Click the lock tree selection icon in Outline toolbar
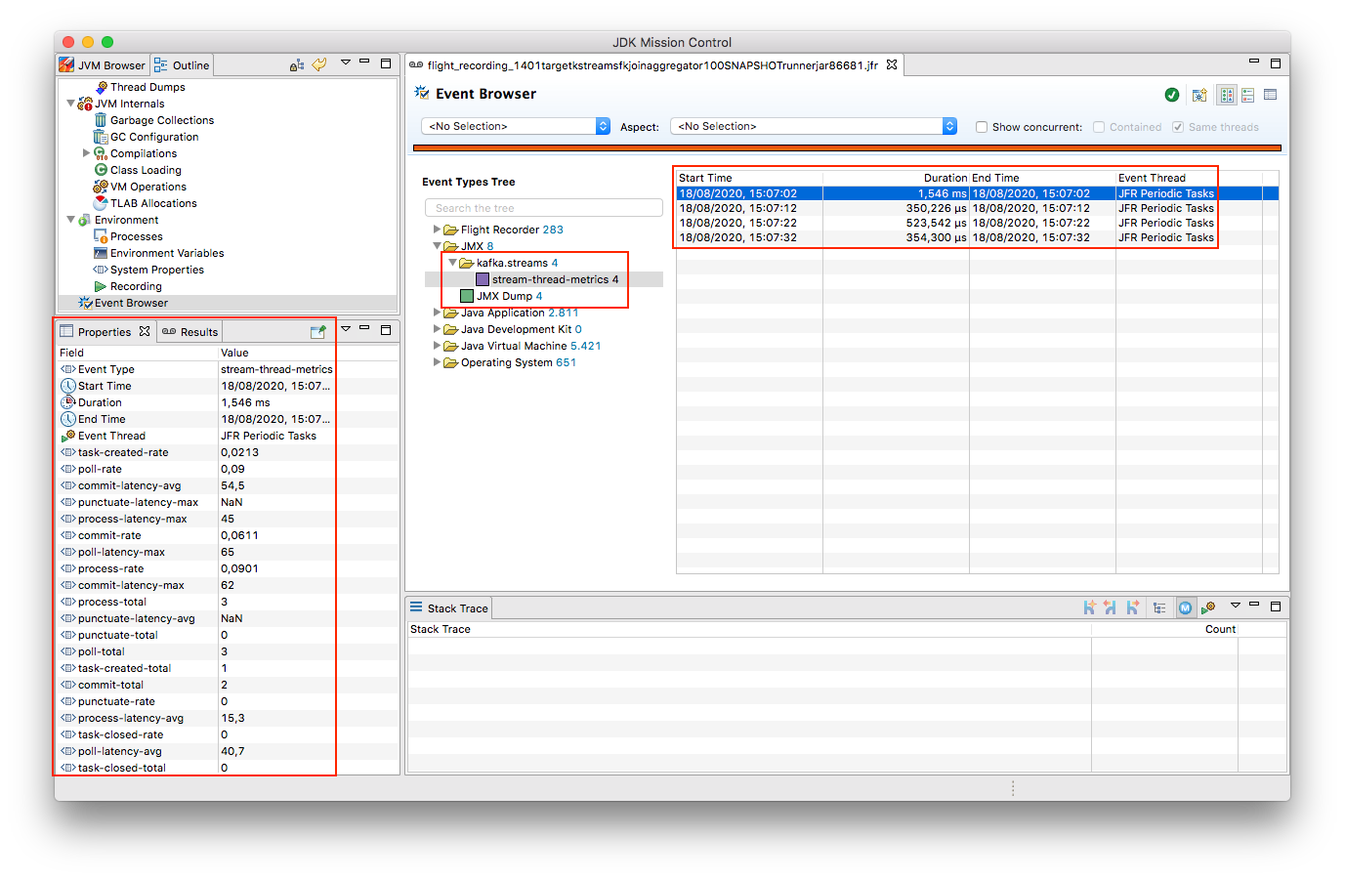The width and height of the screenshot is (1345, 879). [297, 64]
